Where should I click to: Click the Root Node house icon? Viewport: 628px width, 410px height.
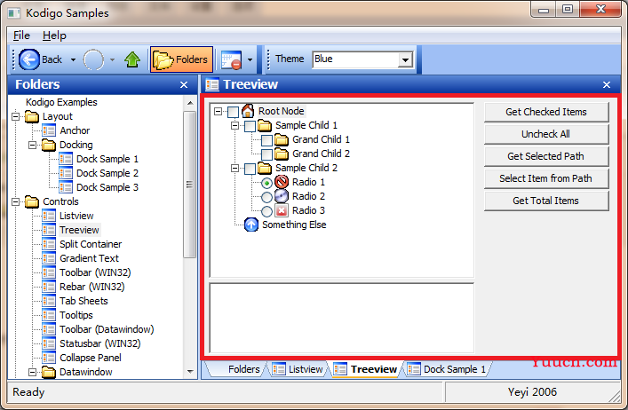coord(248,111)
